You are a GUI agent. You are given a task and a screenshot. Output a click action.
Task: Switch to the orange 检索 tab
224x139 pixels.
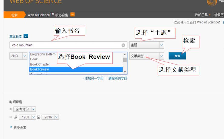[14, 15]
